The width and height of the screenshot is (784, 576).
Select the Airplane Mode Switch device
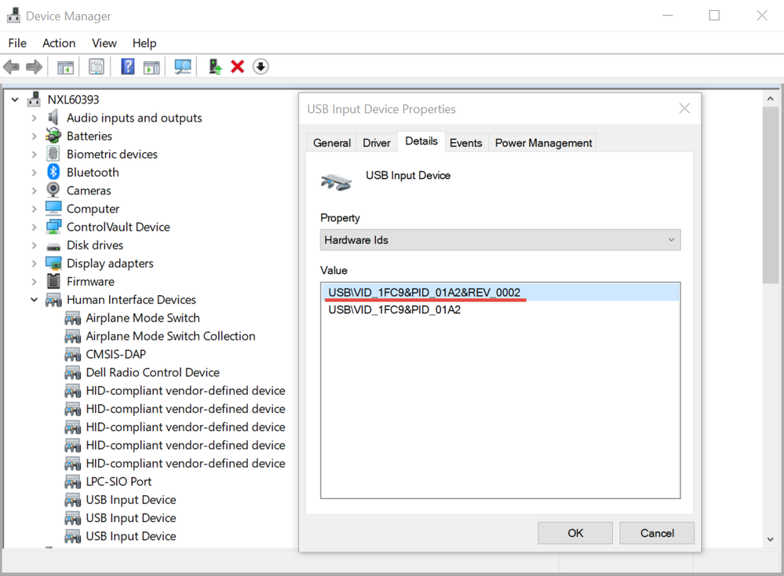click(143, 318)
